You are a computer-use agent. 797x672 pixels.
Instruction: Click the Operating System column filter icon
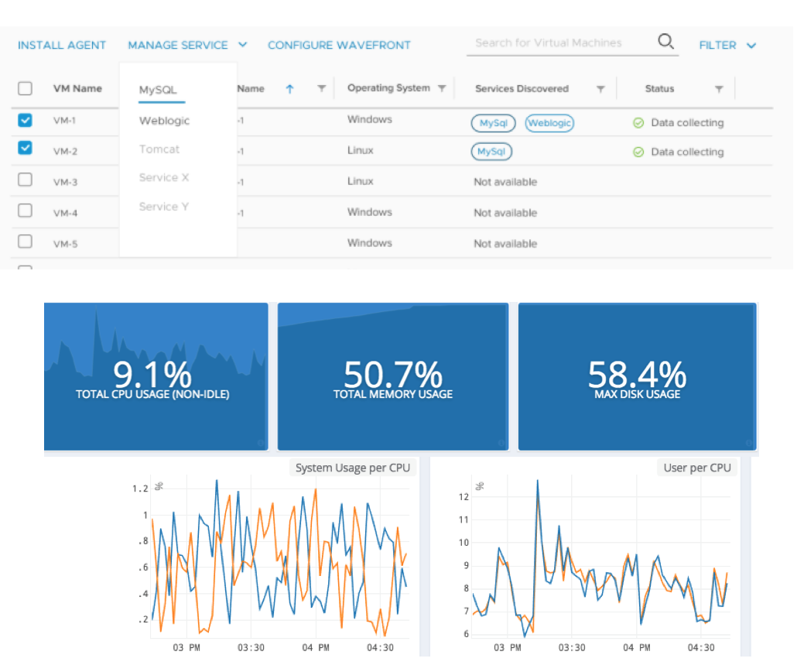click(x=442, y=89)
